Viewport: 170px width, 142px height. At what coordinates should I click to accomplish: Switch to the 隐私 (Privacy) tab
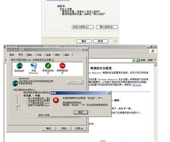(30, 55)
